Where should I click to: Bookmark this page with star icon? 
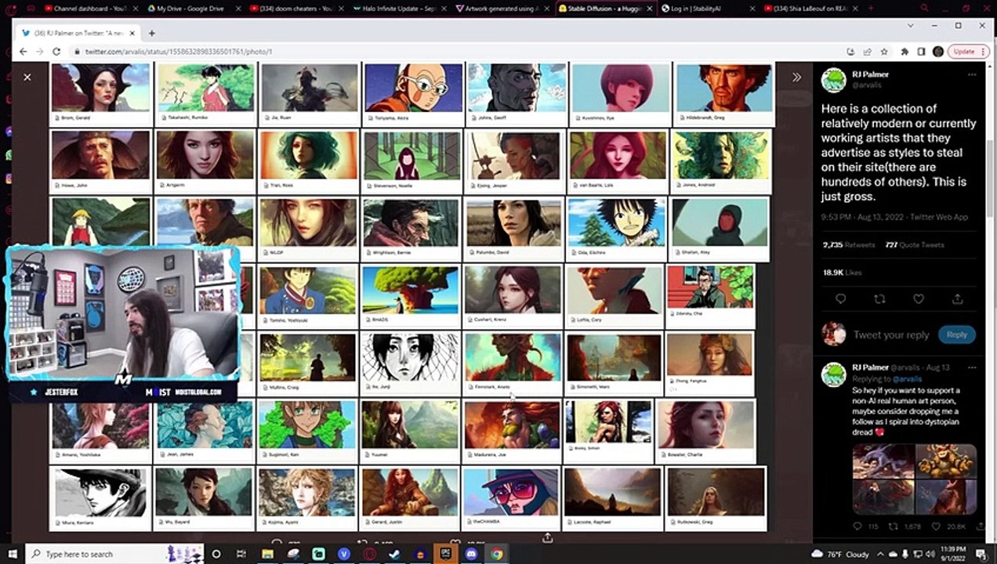coord(884,52)
